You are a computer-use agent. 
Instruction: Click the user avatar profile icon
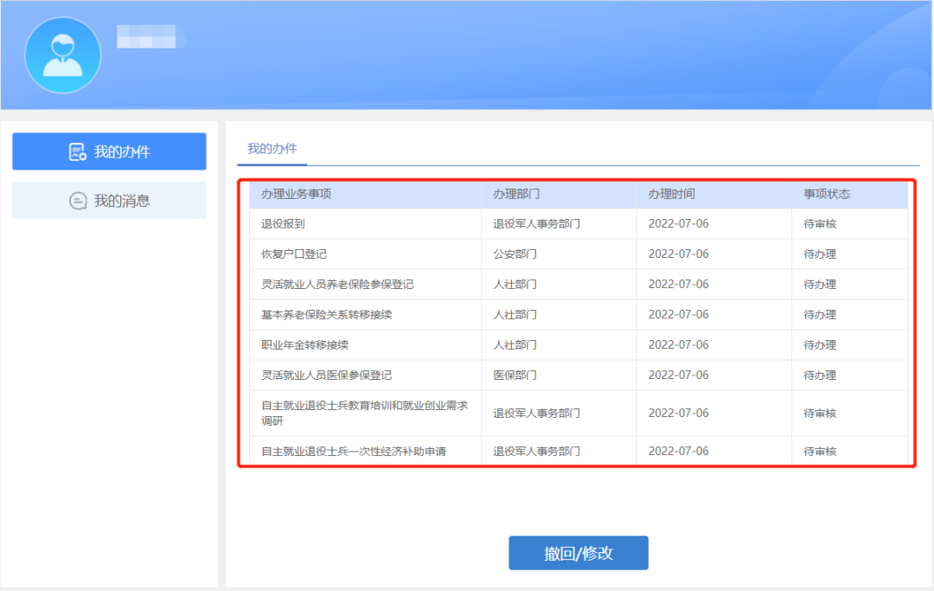coord(63,55)
